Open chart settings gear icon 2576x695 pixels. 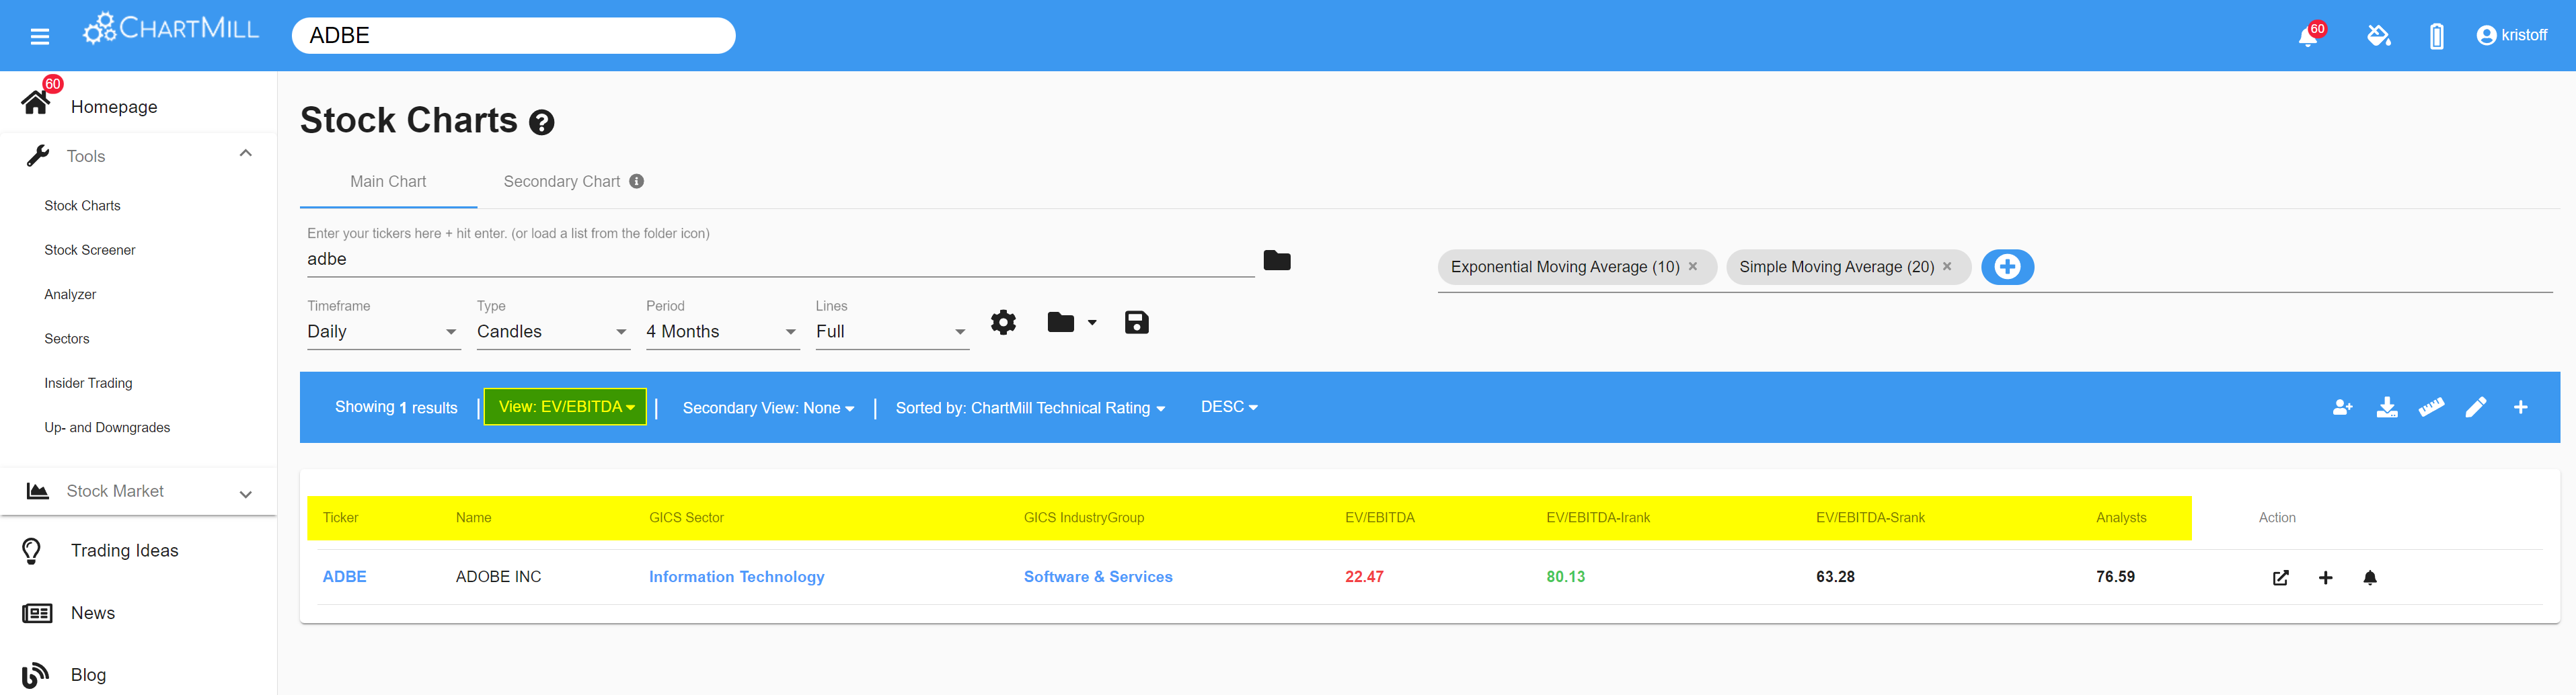pos(1003,322)
